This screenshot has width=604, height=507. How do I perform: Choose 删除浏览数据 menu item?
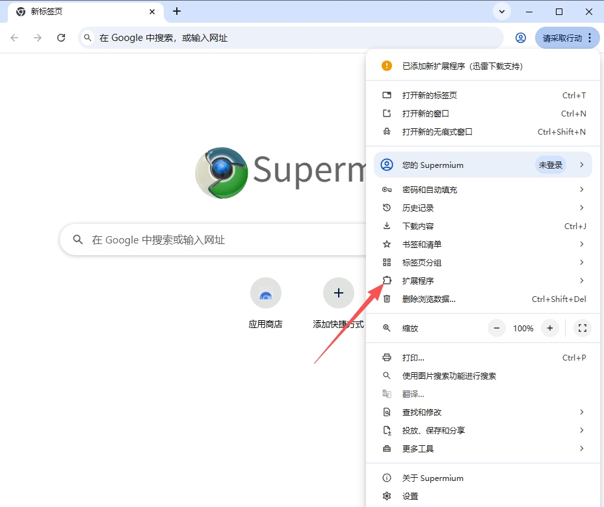[482, 299]
